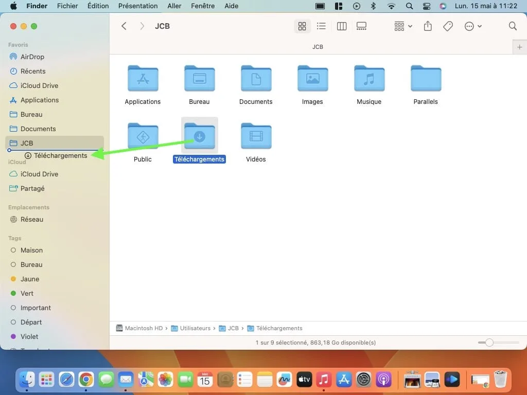
Task: Open Partagé in the sidebar
Action: pyautogui.click(x=32, y=188)
